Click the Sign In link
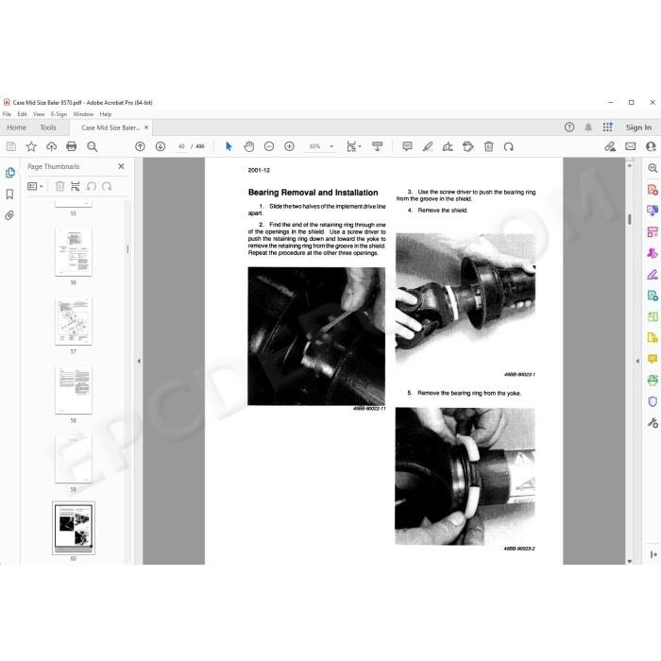 coord(638,127)
